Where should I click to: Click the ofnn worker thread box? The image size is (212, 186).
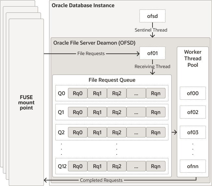tap(193, 166)
